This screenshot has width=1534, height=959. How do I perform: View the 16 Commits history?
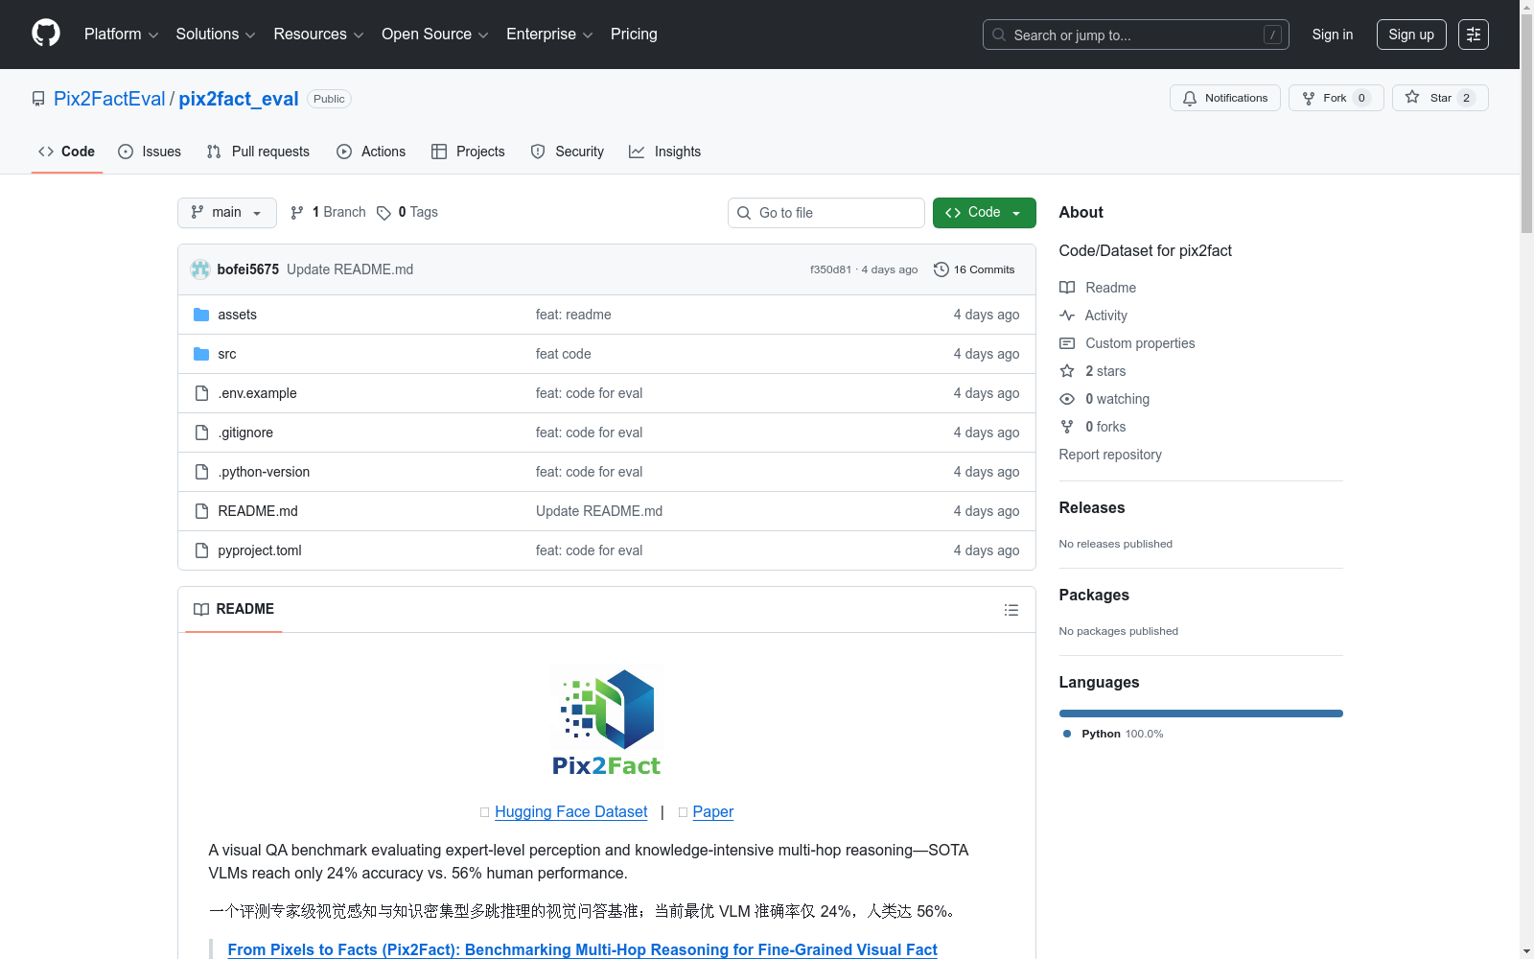tap(974, 269)
